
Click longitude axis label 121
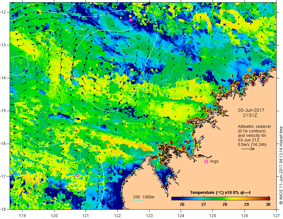86,215
